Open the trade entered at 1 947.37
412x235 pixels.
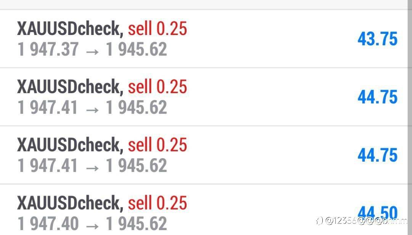click(48, 49)
